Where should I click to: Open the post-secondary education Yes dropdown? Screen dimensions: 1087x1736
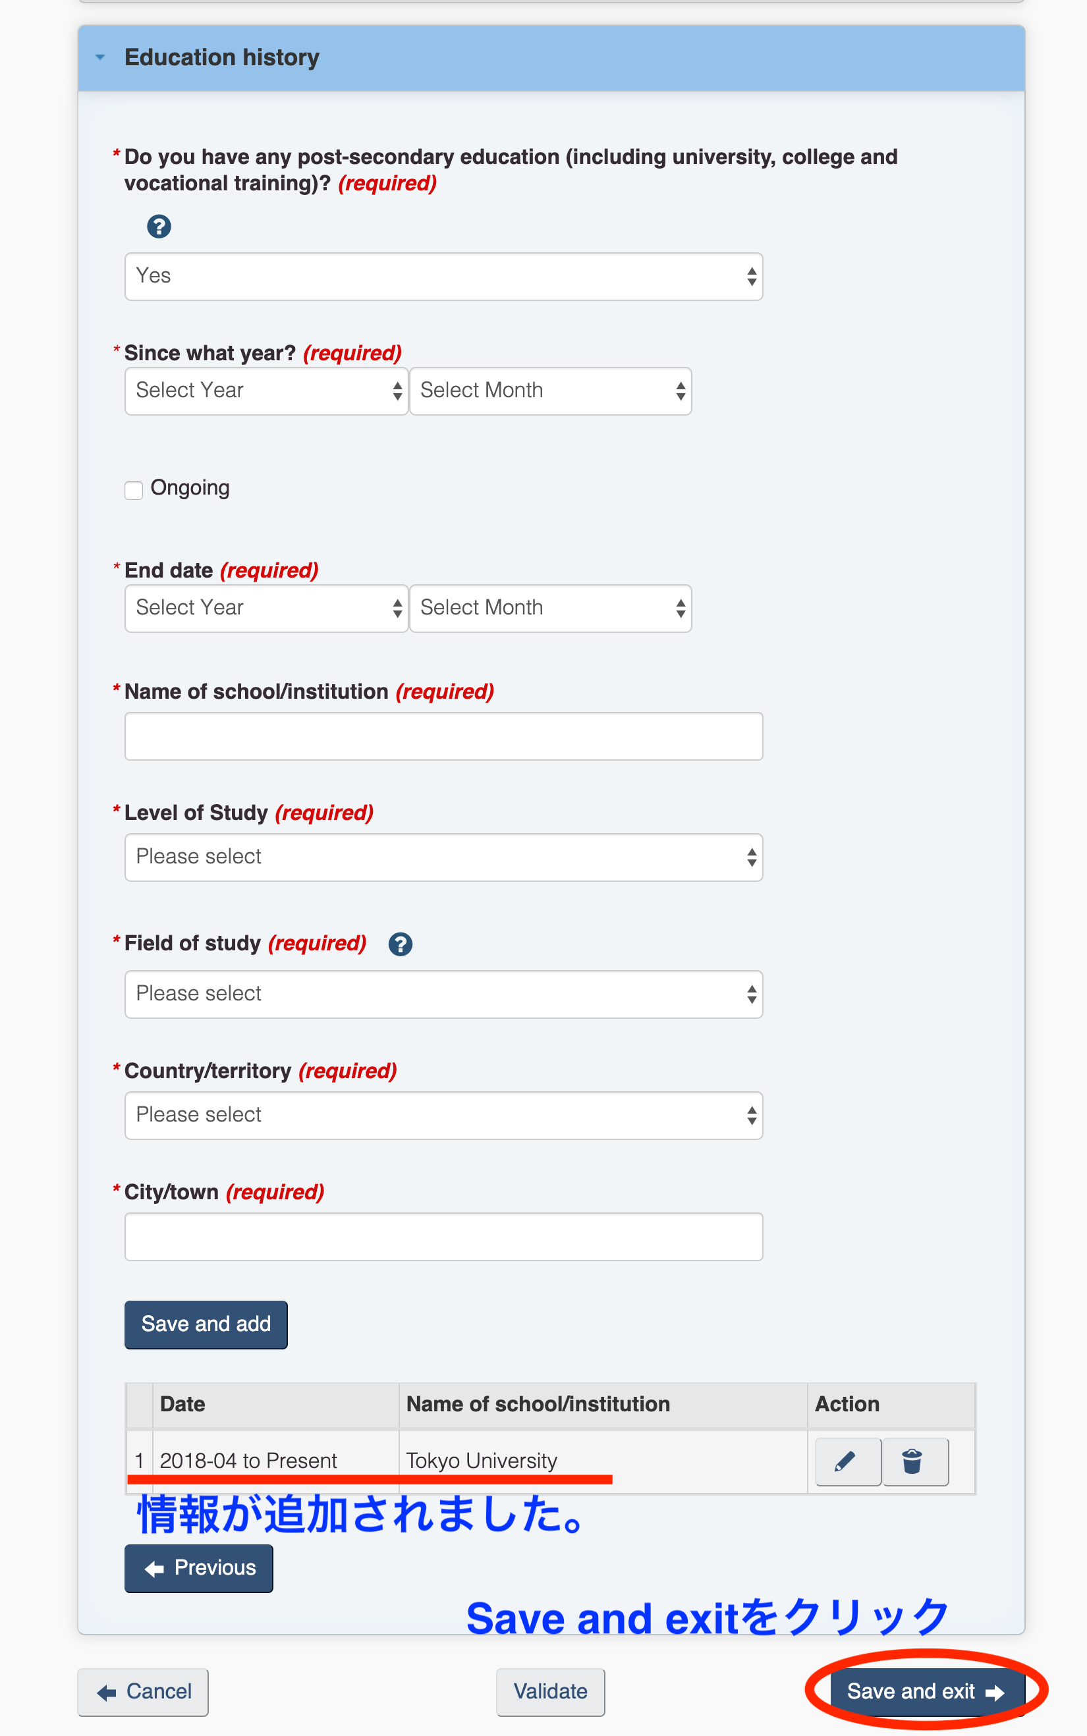[443, 277]
